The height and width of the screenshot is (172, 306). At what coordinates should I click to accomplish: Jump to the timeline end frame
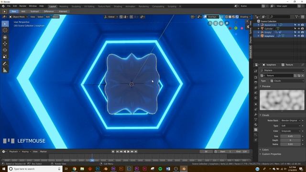136,151
